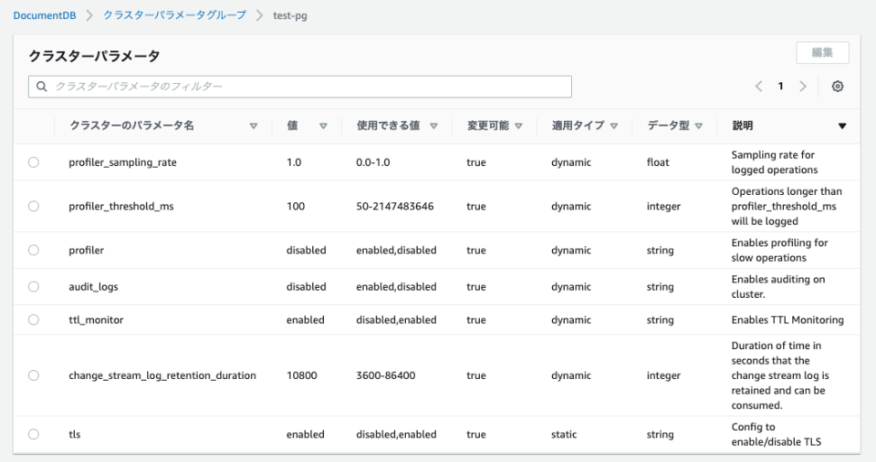Click the change_stream_log_retention_duration parameter name
Viewport: 876px width, 462px height.
[x=162, y=375]
